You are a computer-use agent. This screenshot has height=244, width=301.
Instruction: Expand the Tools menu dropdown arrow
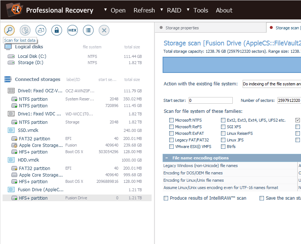pyautogui.click(x=188, y=10)
